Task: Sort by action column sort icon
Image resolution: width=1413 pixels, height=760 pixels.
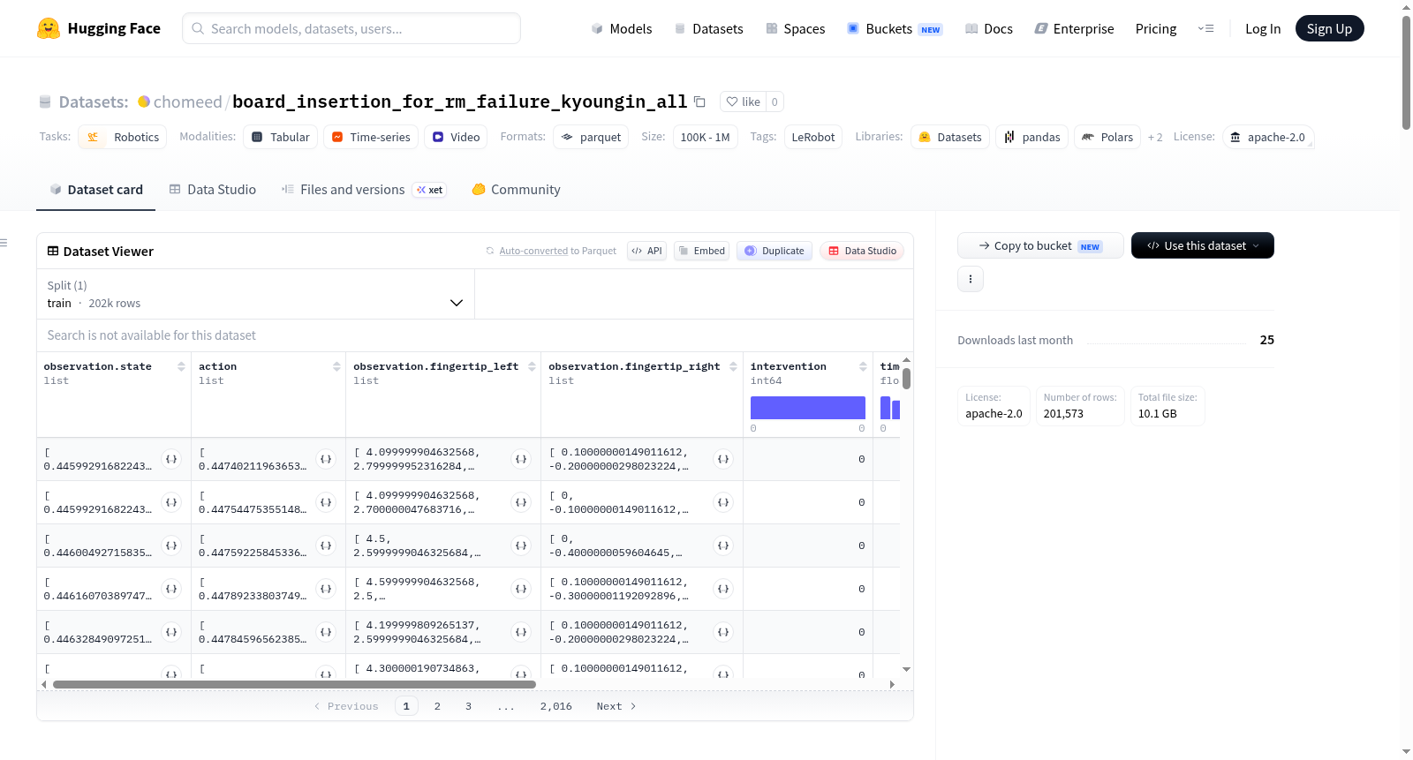Action: [336, 366]
